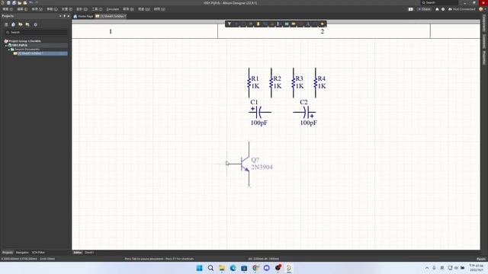Image resolution: width=488 pixels, height=274 pixels.
Task: Click the Projects panel Search box
Action: click(36, 32)
